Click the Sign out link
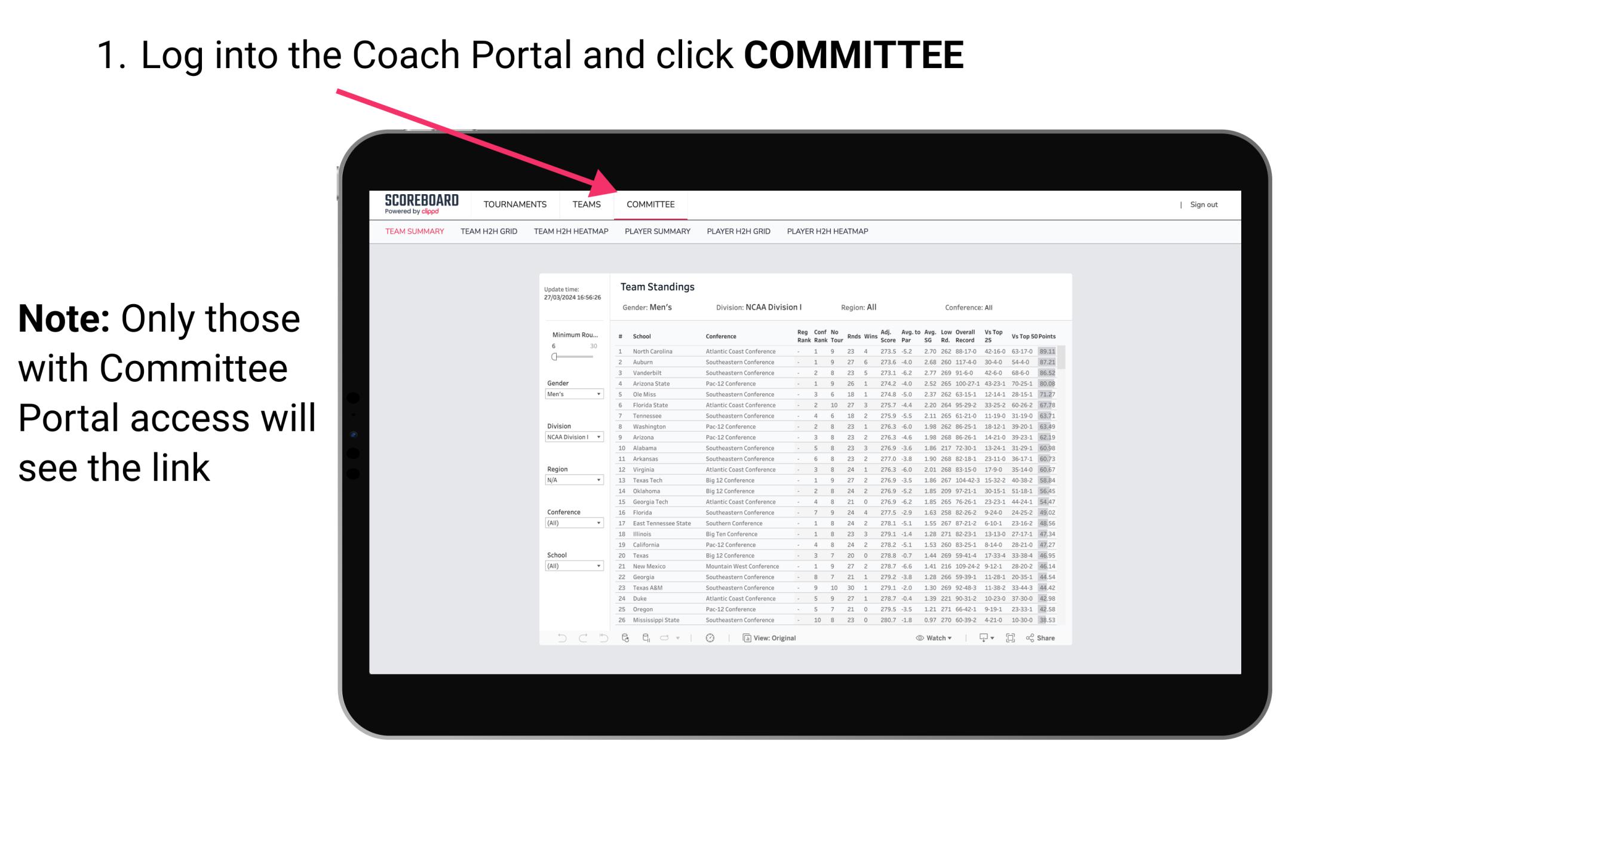Image resolution: width=1605 pixels, height=864 pixels. 1203,204
